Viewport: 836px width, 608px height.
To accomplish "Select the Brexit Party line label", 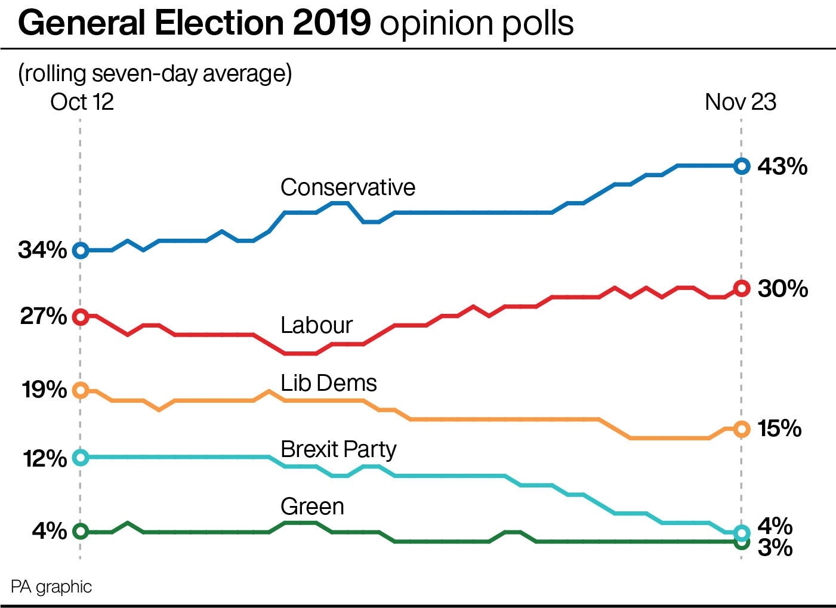I will click(x=338, y=449).
